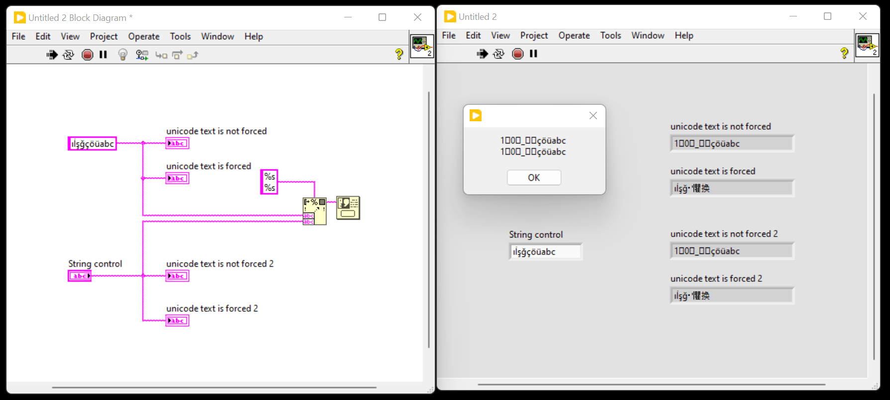Select the Format Into String node
The height and width of the screenshot is (400, 890).
(314, 211)
